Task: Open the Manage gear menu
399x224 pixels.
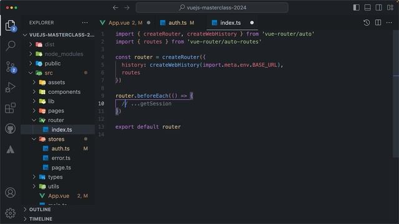Action: click(x=11, y=213)
